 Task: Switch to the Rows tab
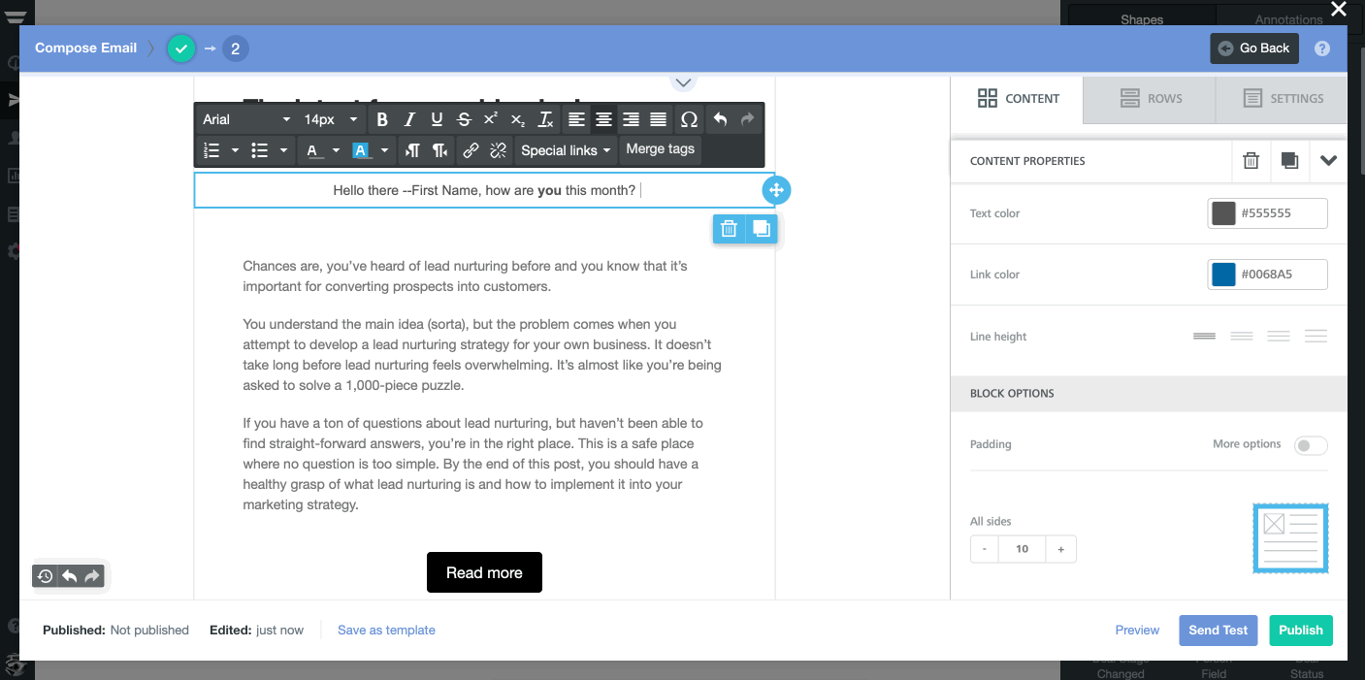[1149, 98]
